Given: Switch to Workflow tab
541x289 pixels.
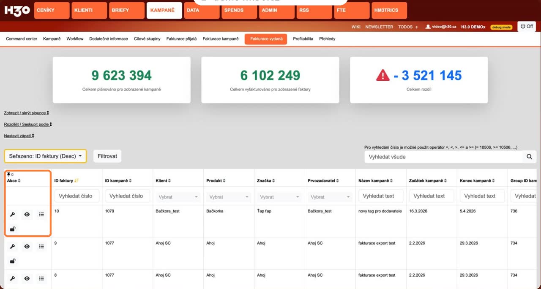Looking at the screenshot, I should click(x=75, y=39).
